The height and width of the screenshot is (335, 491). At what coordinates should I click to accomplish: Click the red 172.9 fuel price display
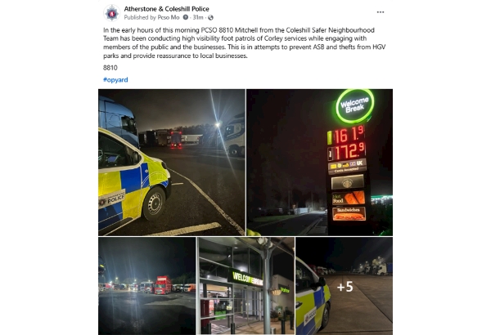point(347,153)
